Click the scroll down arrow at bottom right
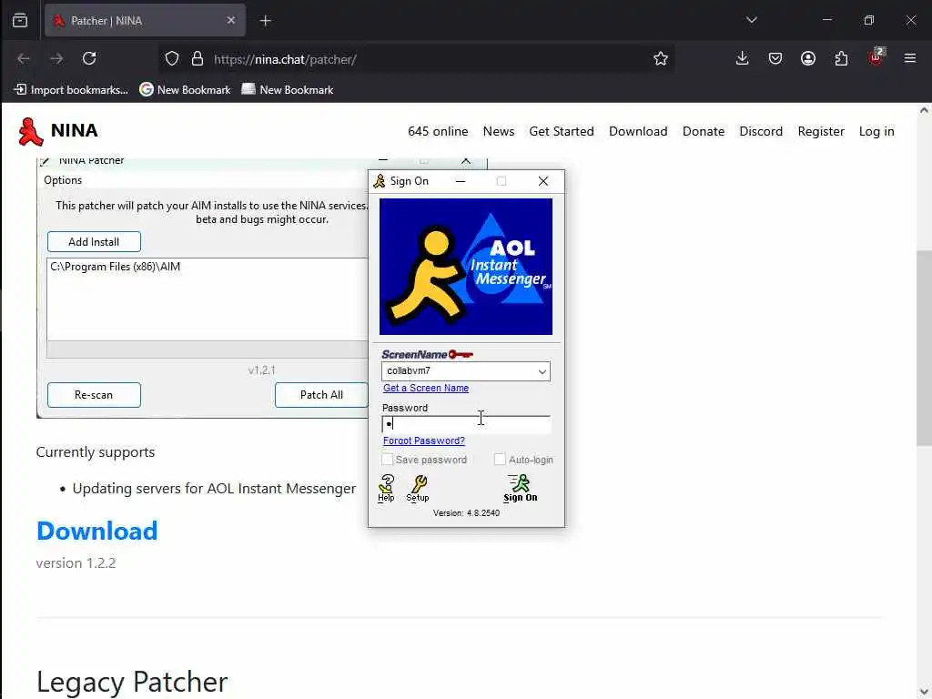The width and height of the screenshot is (932, 699). coord(924,692)
